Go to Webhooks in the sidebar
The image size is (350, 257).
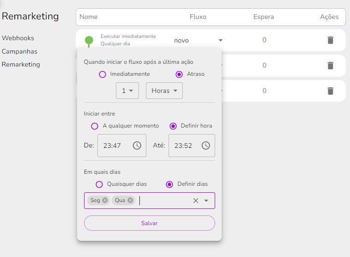18,38
